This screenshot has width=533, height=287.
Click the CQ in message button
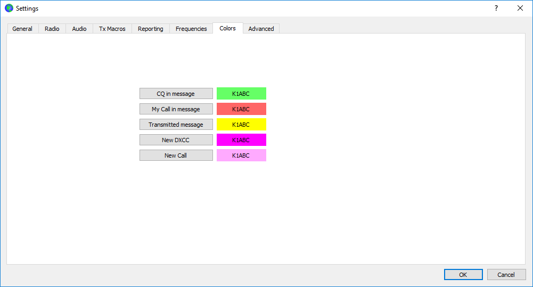[x=176, y=94]
